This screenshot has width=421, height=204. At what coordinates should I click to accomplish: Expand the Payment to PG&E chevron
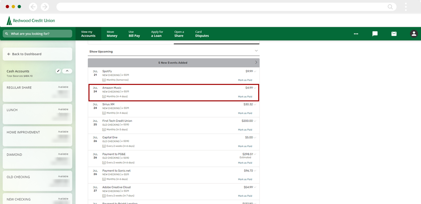tap(255, 154)
